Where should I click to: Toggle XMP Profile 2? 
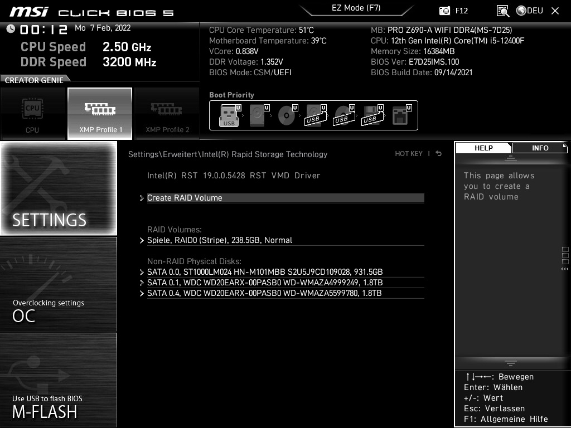[167, 114]
